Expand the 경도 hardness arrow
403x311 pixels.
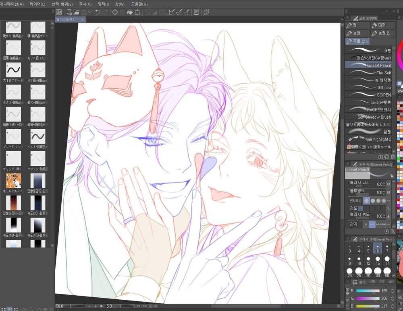388,208
